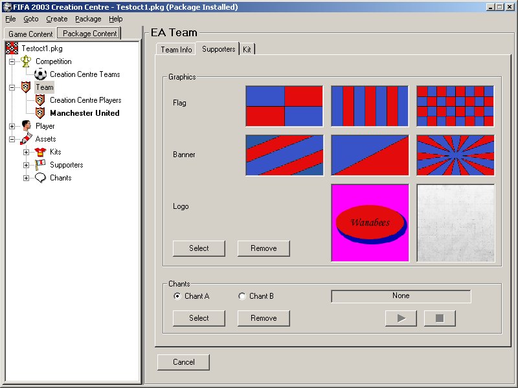518x388 pixels.
Task: Click the shield icon beside Creation Centre Players
Action: click(40, 100)
